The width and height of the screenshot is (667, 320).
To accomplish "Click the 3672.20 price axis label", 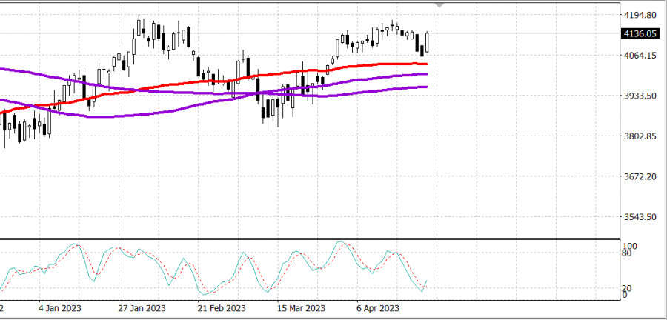I will [640, 176].
